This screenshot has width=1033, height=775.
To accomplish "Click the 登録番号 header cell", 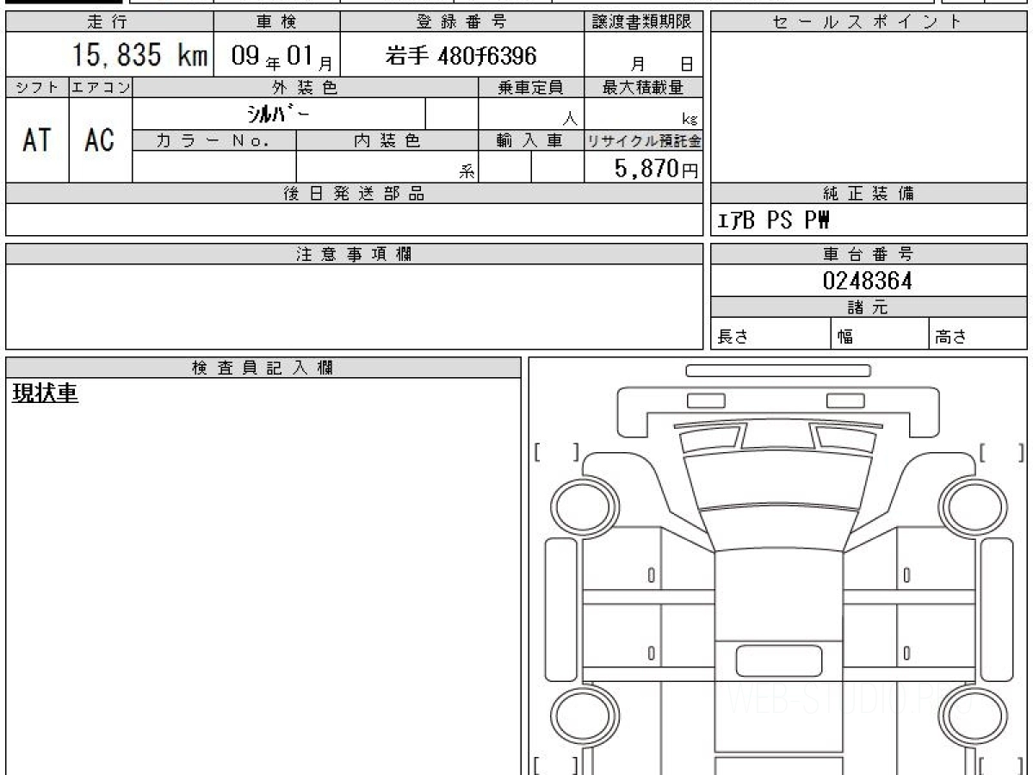I will (x=462, y=22).
